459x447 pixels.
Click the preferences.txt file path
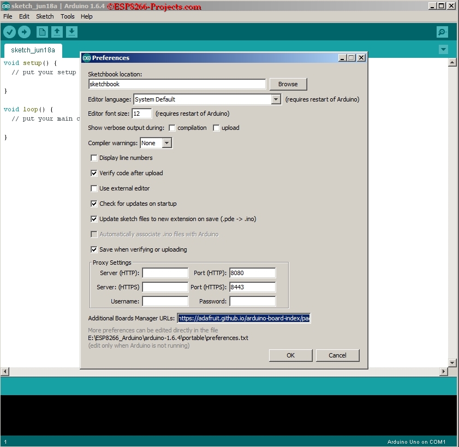click(x=168, y=338)
